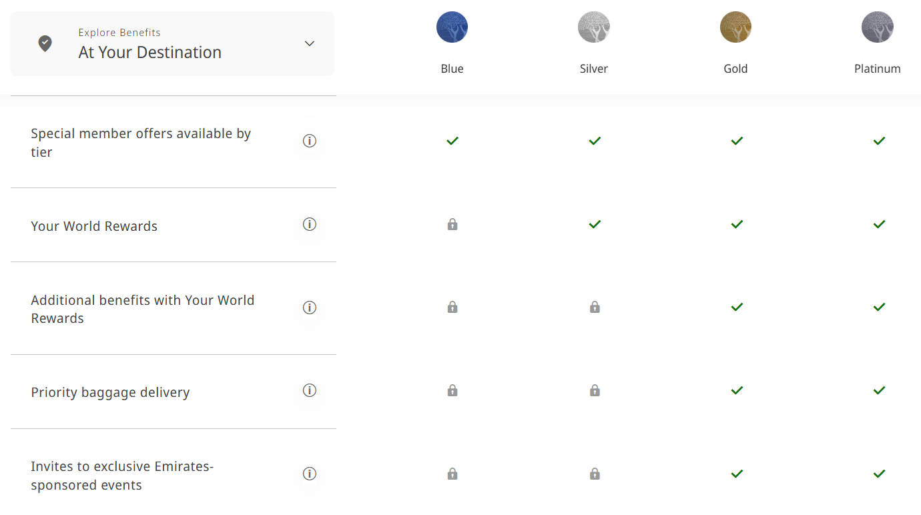Screen dimensions: 921x515
Task: Click the location pin icon in Explore Benefits
Action: [45, 44]
